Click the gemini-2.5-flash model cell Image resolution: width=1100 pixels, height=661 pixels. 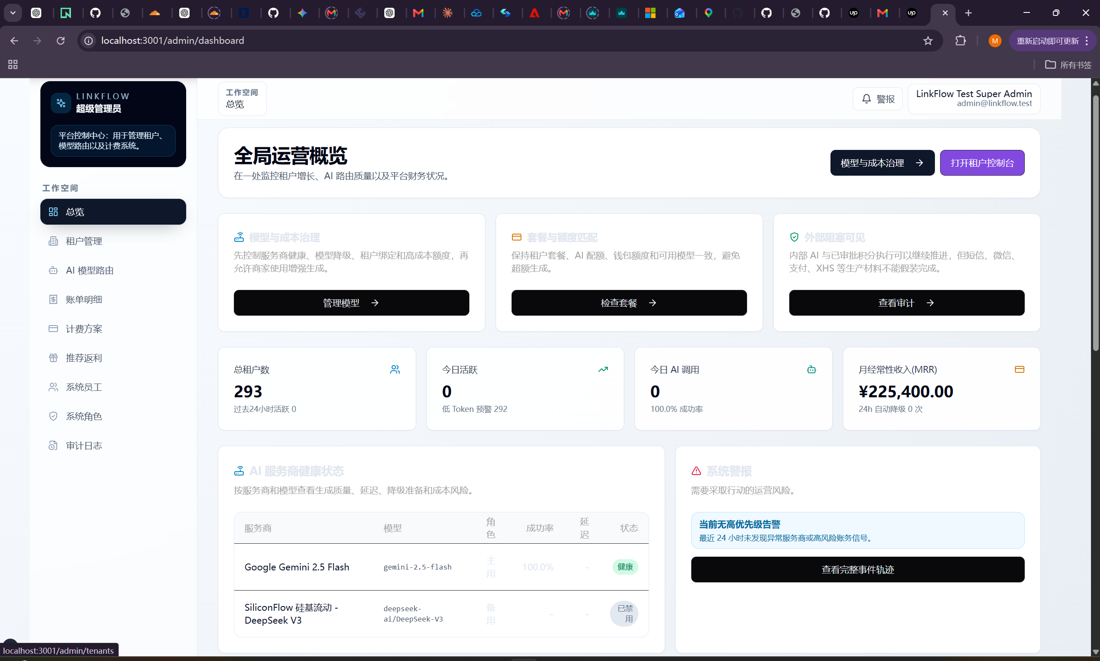[418, 567]
